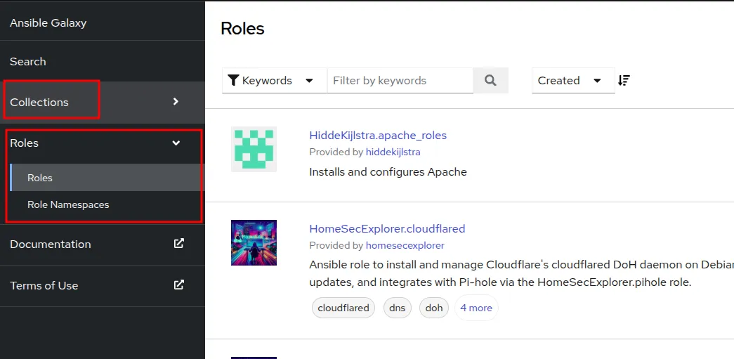
Task: Show 4 more tags
Action: [476, 308]
